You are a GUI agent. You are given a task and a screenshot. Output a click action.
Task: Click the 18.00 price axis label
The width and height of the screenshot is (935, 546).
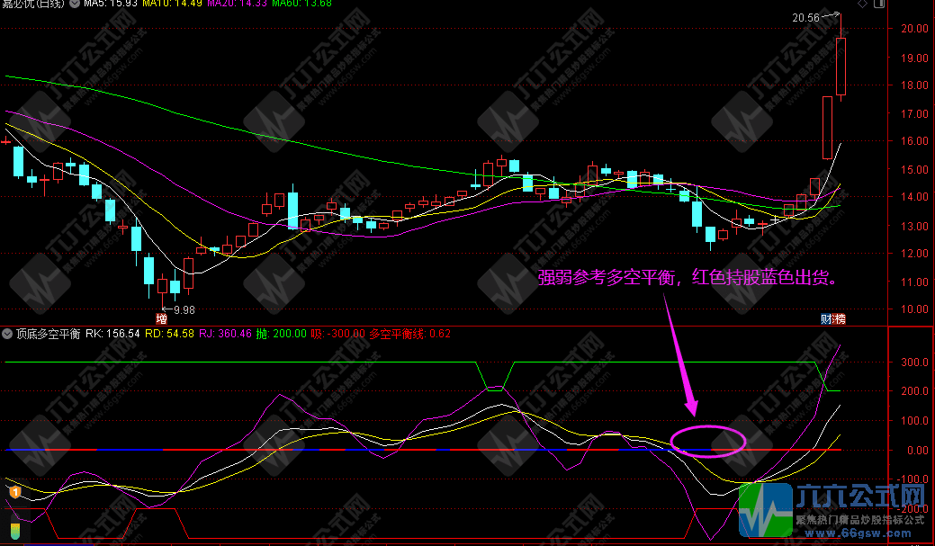coord(914,85)
